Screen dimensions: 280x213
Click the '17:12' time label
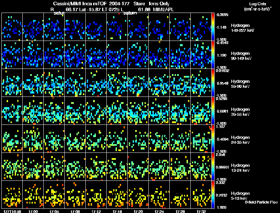point(96,211)
